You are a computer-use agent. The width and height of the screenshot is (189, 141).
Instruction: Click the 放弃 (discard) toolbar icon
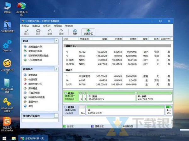[38, 32]
